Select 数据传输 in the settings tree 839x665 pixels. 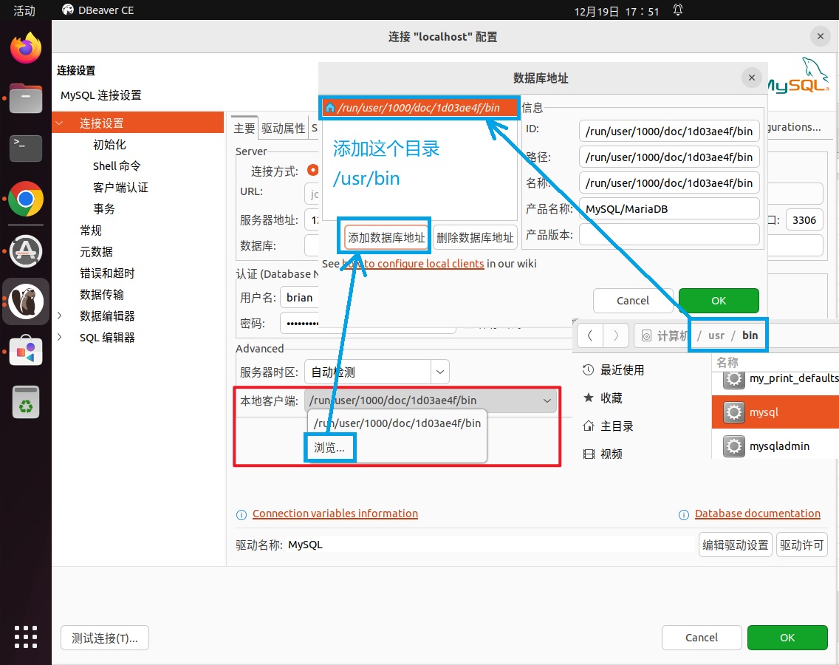[102, 295]
